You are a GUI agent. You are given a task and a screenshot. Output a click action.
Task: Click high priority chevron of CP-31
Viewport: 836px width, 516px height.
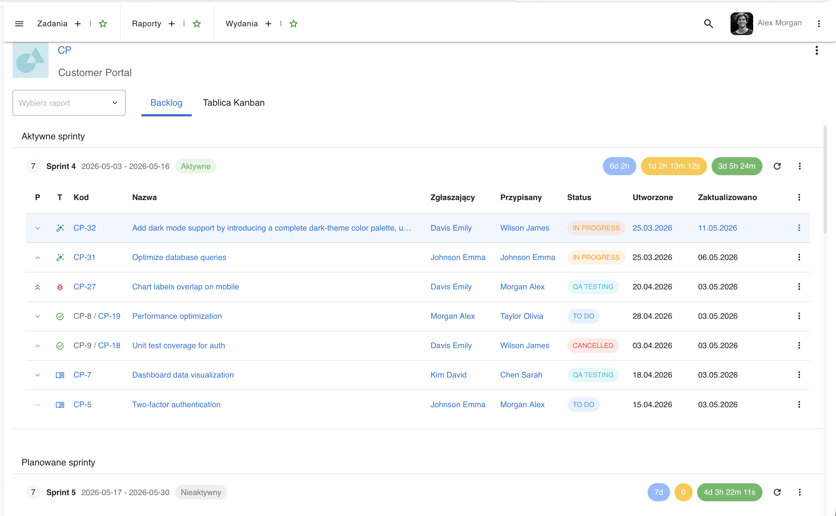[x=38, y=258]
